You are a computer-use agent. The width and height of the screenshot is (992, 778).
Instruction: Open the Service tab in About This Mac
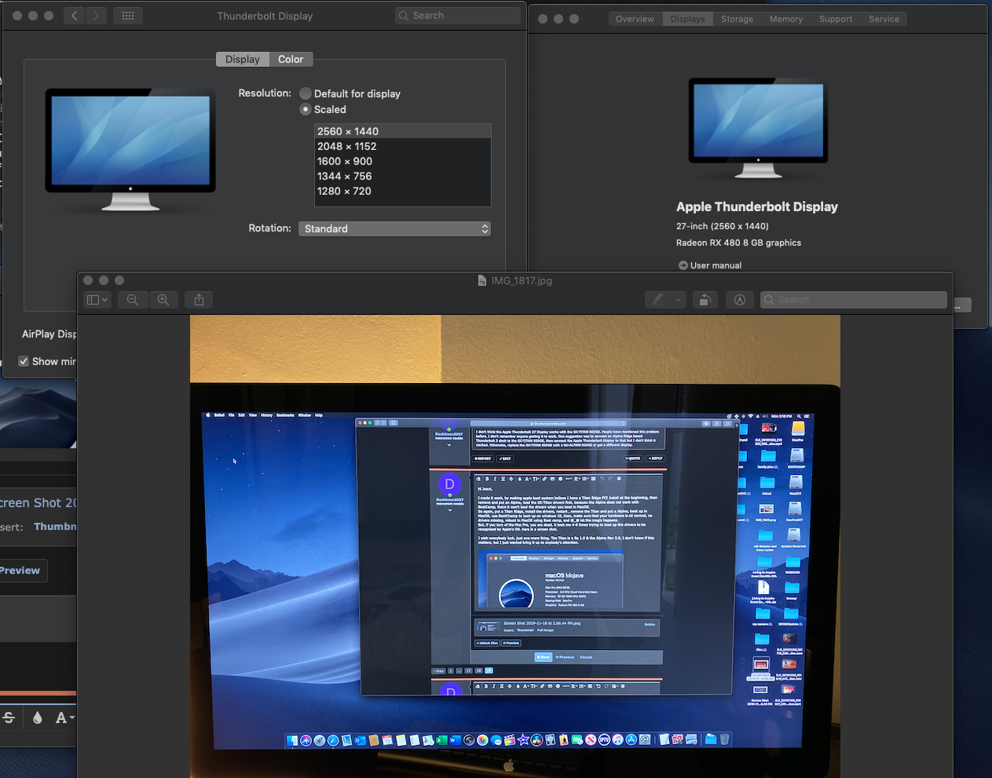884,19
